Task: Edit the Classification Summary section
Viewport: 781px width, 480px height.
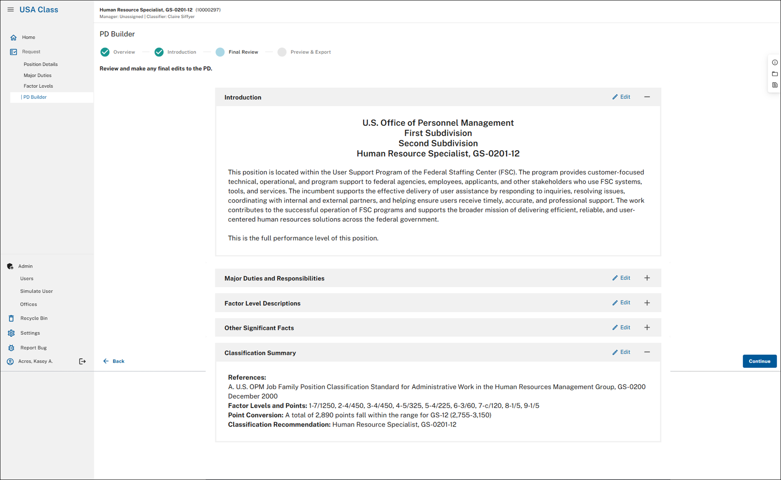Action: [x=621, y=352]
